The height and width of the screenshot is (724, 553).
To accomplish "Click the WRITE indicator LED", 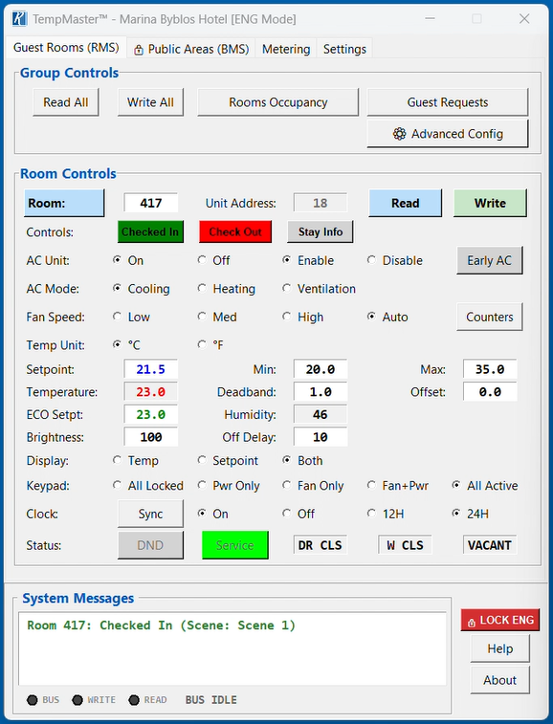I will pos(77,700).
